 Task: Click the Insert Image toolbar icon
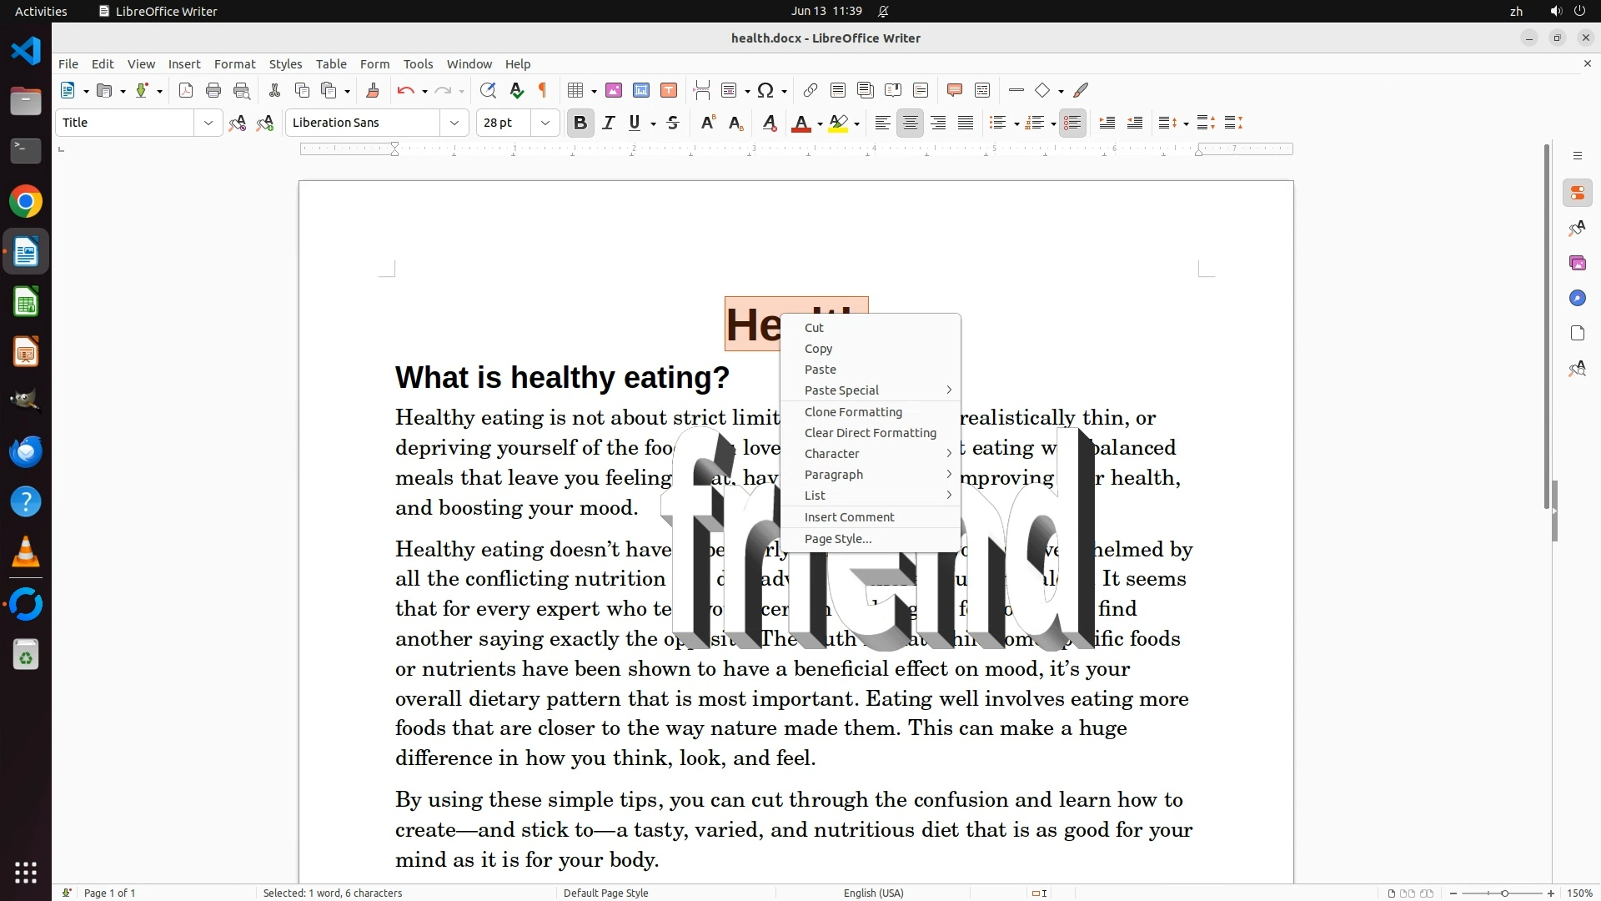coord(614,91)
